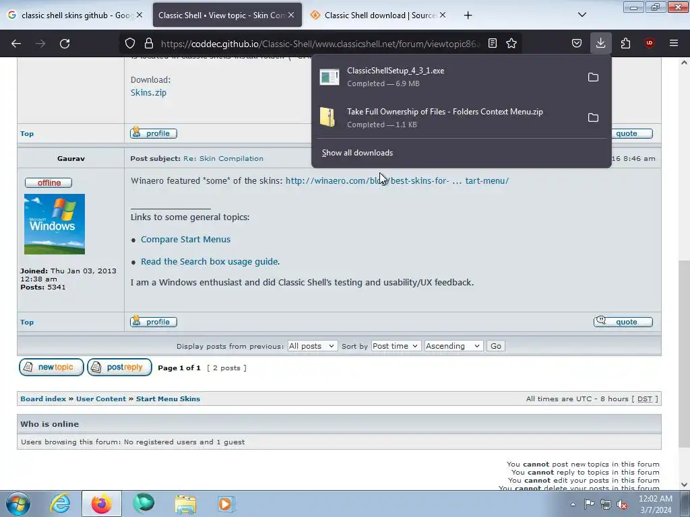Viewport: 690px width, 517px height.
Task: Close the SourceForge download tab
Action: click(x=443, y=15)
